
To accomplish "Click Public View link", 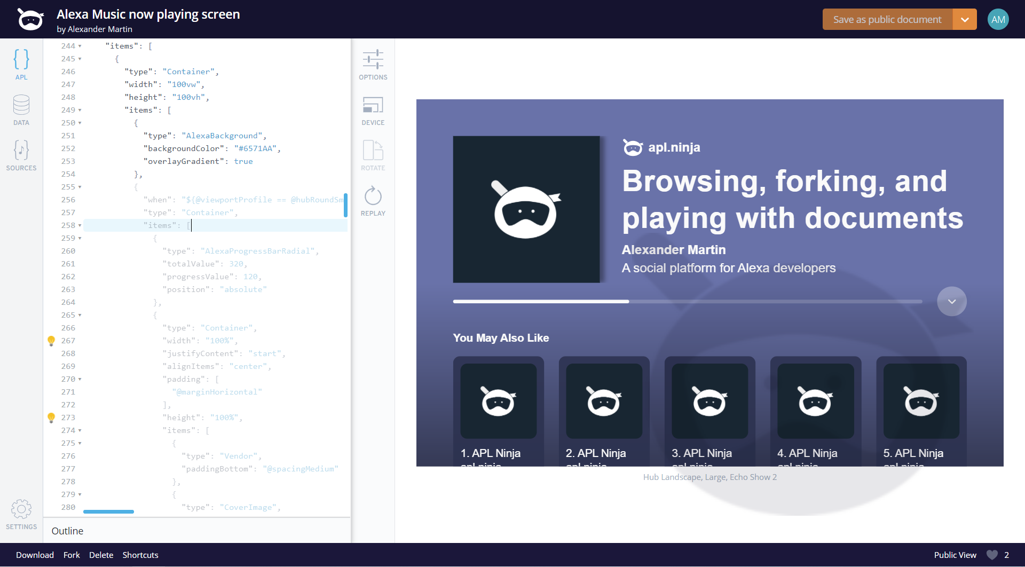I will 955,555.
